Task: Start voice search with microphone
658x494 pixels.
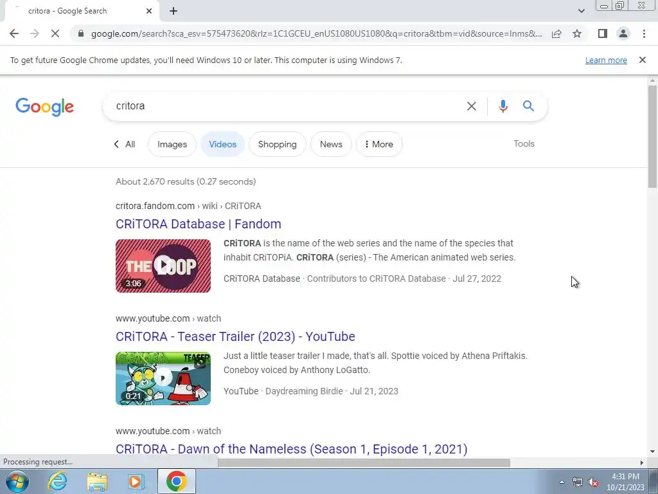Action: (502, 106)
